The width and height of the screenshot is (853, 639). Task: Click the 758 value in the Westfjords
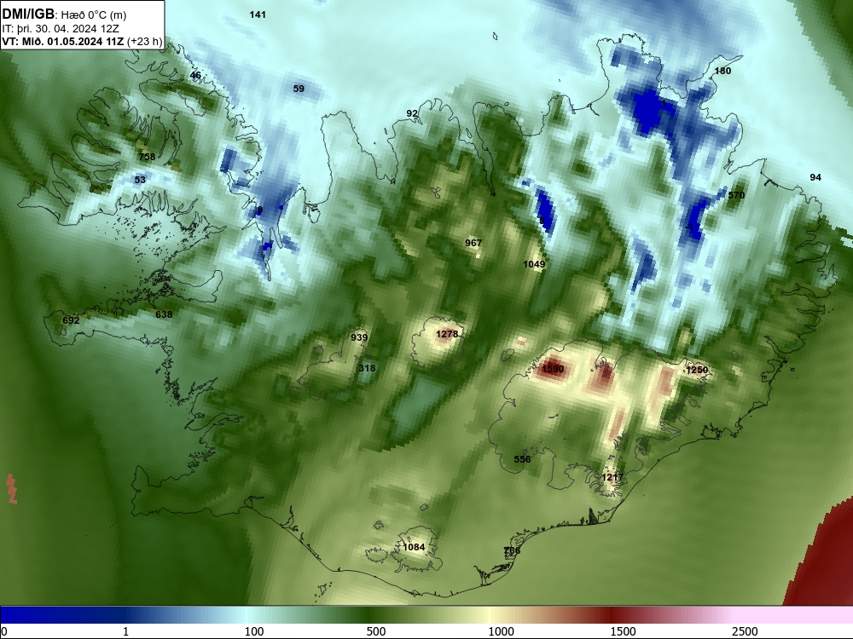coord(147,157)
